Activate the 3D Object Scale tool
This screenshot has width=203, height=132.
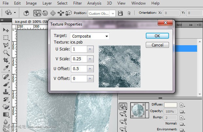pos(69,13)
